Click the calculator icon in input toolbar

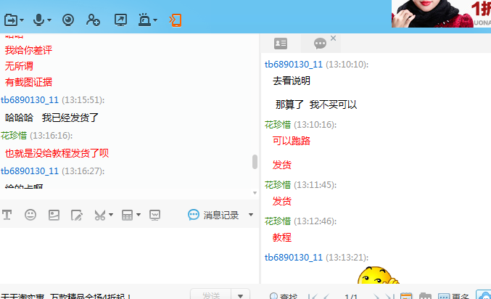[127, 215]
